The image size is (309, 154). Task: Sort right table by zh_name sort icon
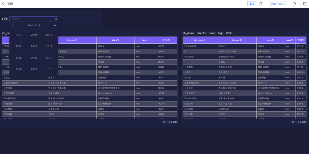(x=205, y=40)
